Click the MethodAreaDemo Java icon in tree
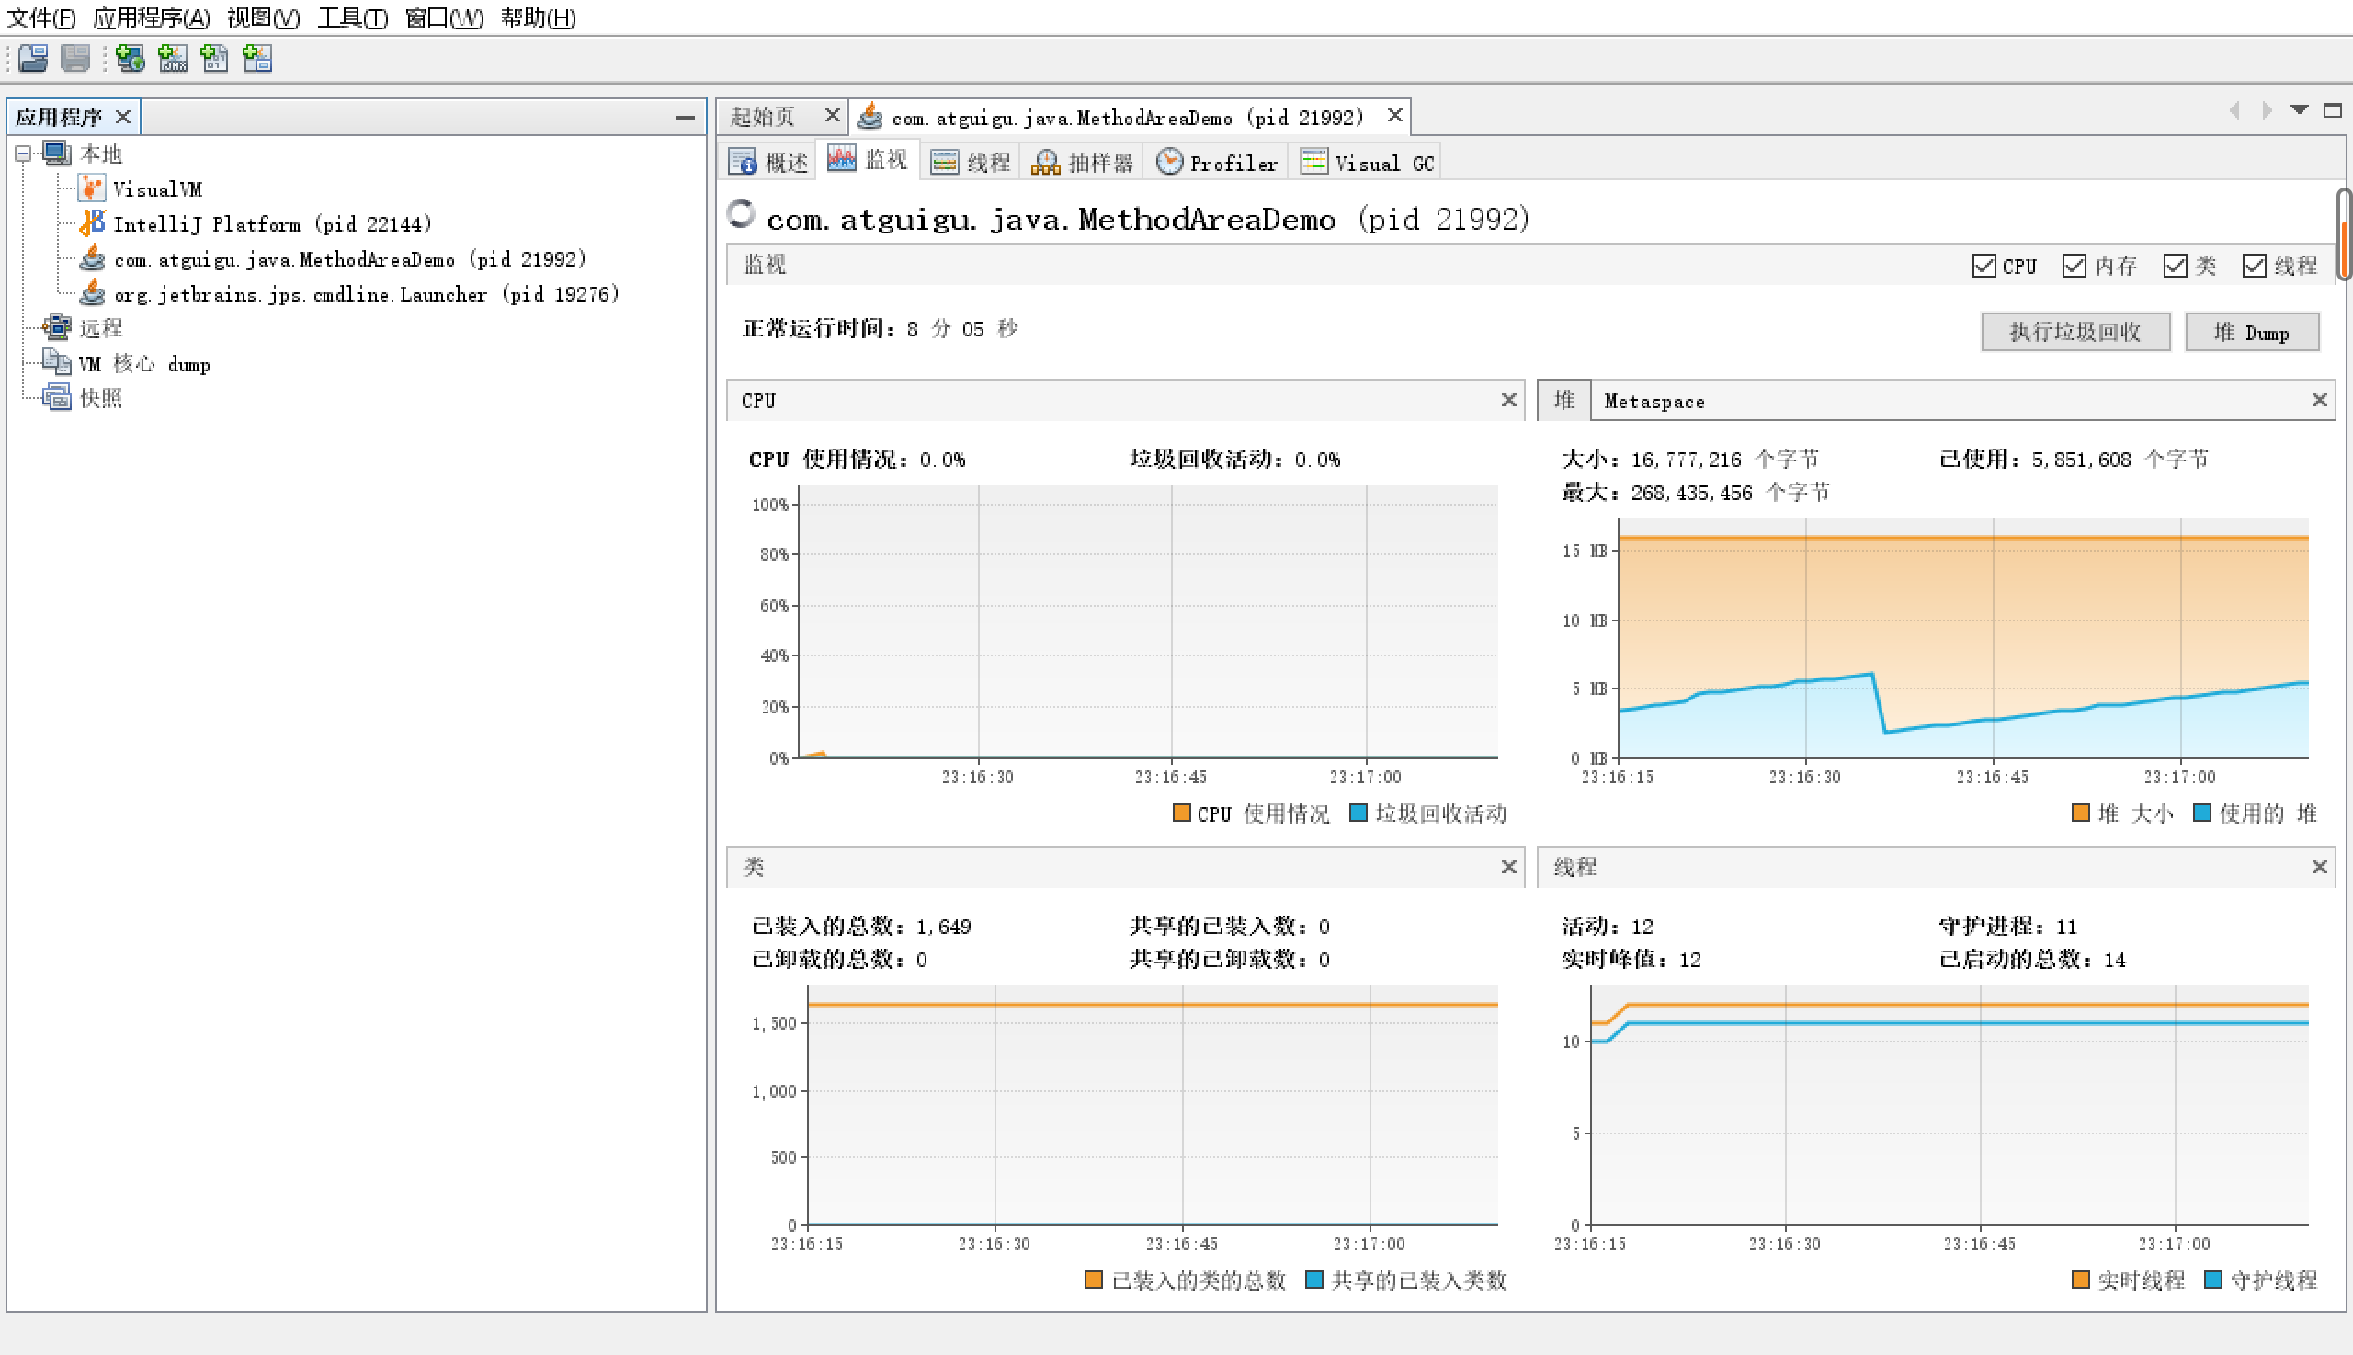 click(91, 257)
